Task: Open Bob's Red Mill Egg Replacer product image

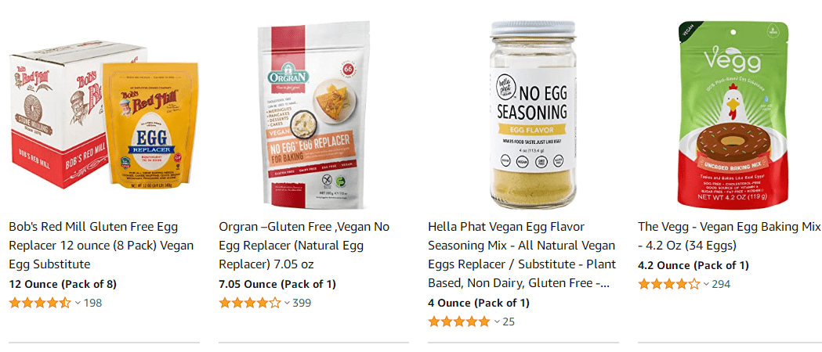Action: 104,115
